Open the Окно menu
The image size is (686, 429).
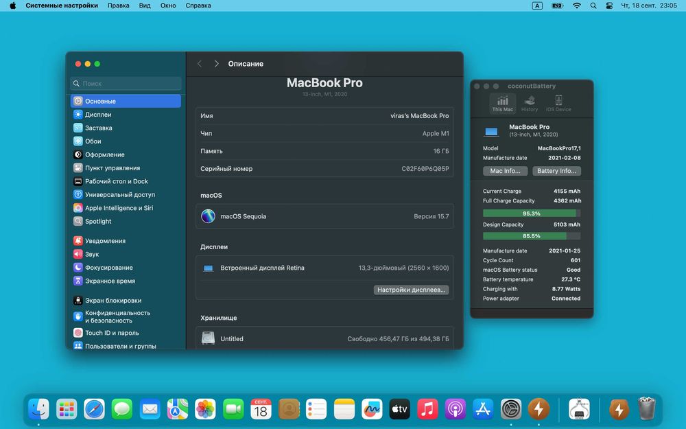coord(168,5)
